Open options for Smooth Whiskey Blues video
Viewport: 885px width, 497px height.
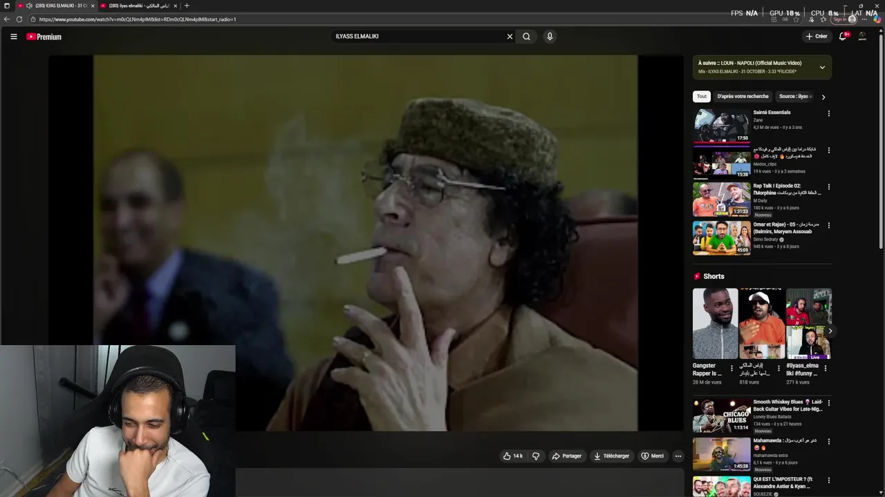point(829,403)
